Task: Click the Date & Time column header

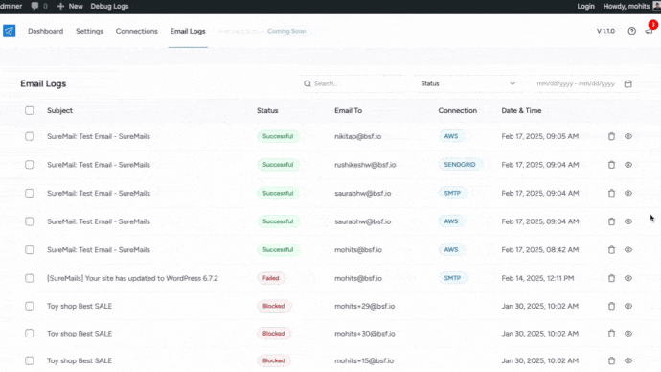Action: 521,110
